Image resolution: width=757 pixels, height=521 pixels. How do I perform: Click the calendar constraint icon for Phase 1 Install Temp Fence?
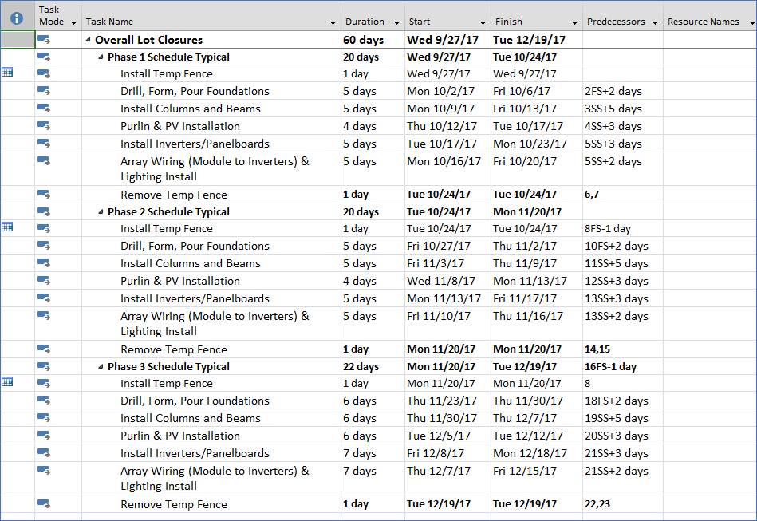pyautogui.click(x=7, y=73)
